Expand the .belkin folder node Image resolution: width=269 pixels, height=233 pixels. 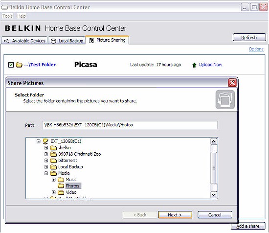46,148
